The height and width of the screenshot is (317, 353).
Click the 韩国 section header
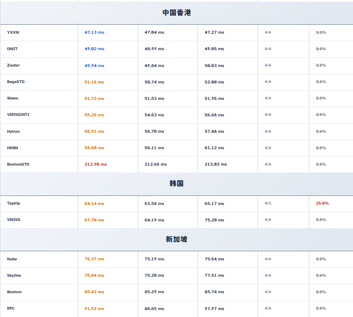176,183
